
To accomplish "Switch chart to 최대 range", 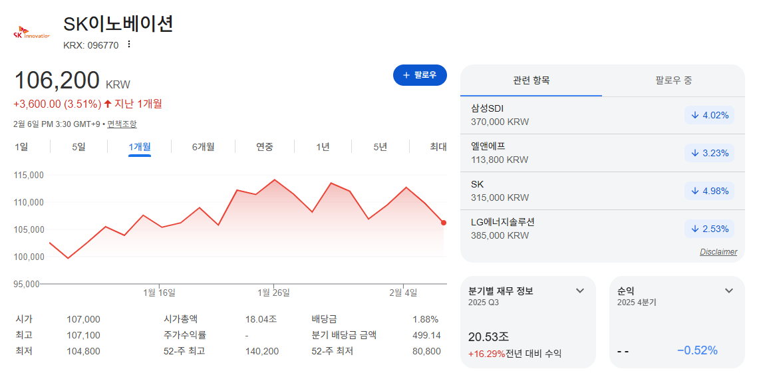I will (438, 147).
